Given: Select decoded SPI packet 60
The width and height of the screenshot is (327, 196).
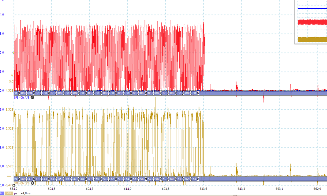Looking at the screenshot, I should point(172,179).
